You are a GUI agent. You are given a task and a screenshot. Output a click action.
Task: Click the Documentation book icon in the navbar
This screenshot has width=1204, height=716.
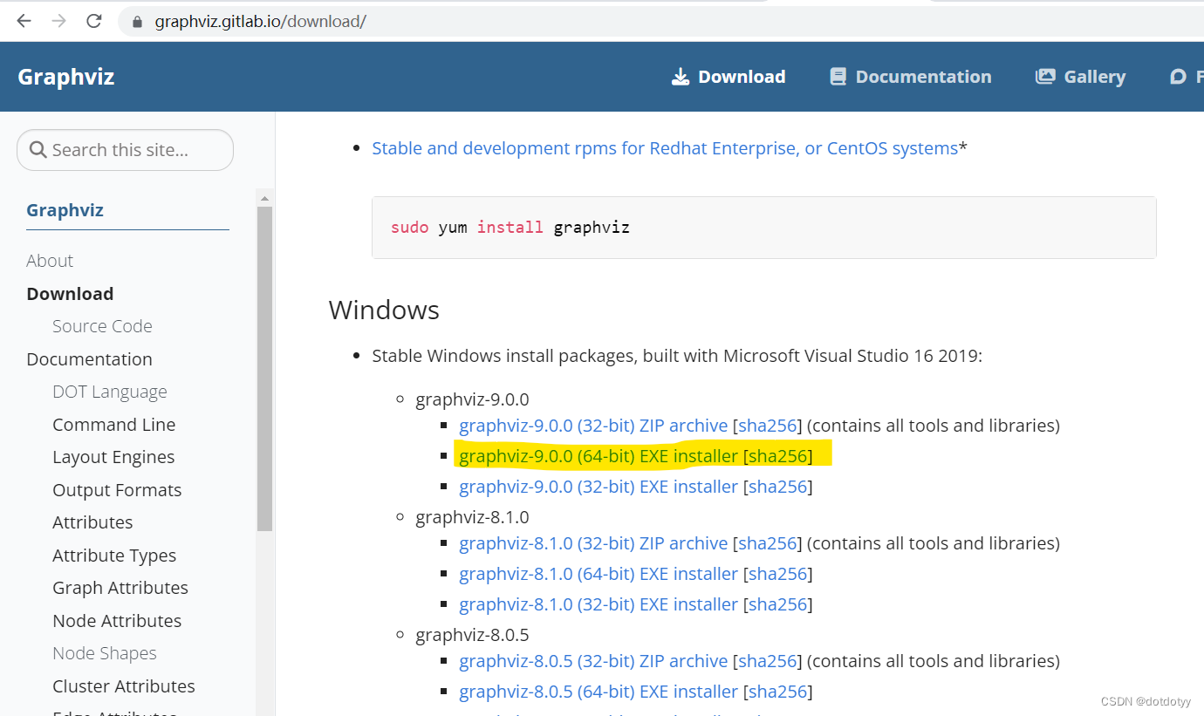pyautogui.click(x=838, y=76)
